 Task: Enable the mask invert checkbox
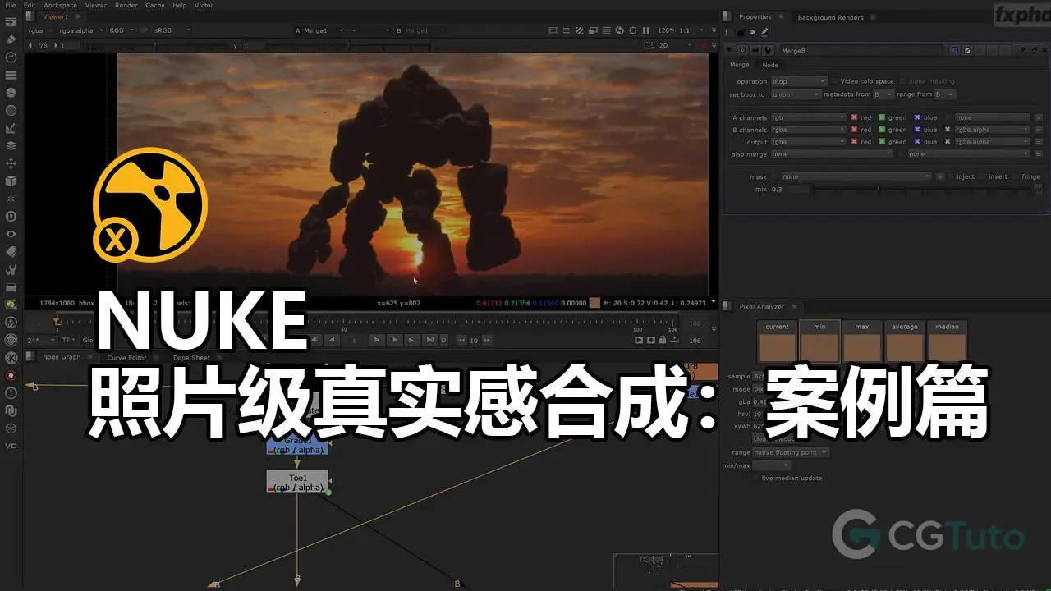pyautogui.click(x=983, y=176)
